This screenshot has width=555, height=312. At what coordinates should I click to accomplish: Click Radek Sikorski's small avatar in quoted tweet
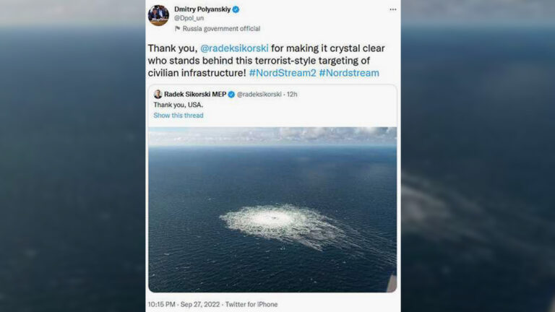158,94
